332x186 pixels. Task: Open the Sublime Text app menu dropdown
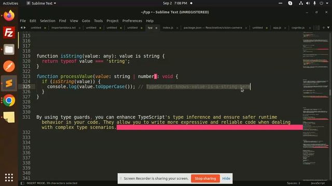click(x=41, y=3)
